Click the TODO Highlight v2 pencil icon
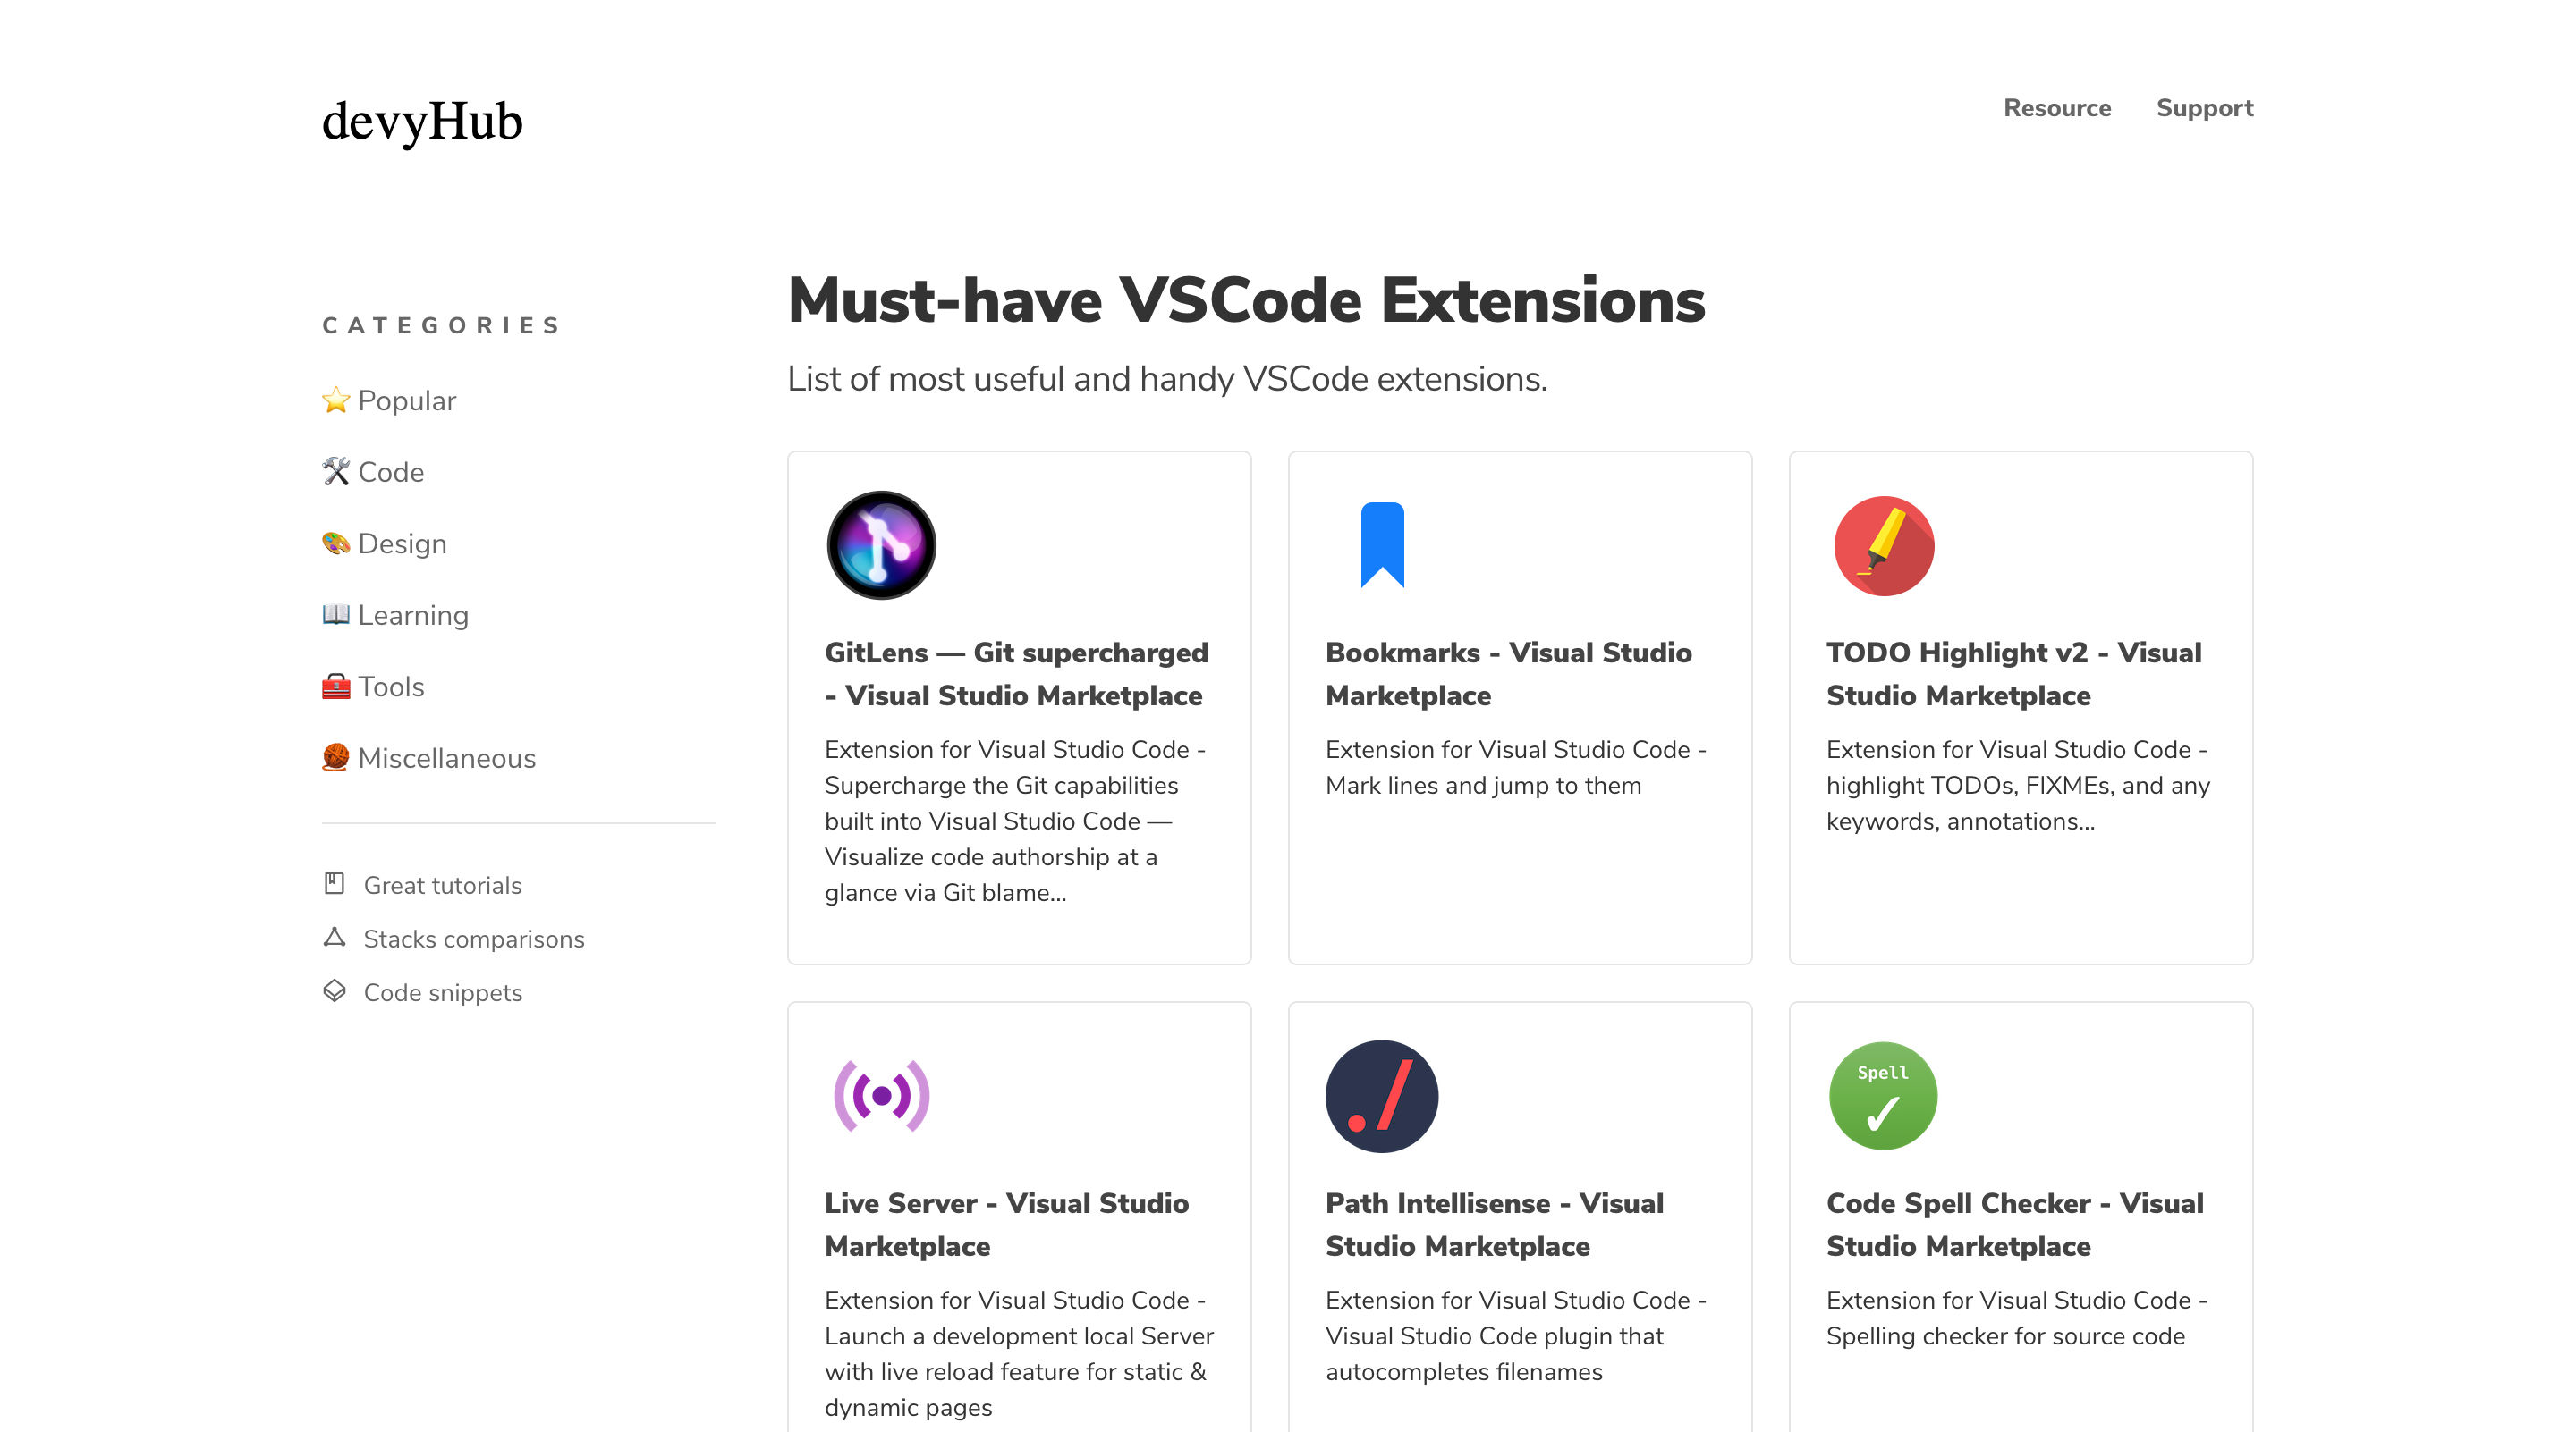 1883,545
